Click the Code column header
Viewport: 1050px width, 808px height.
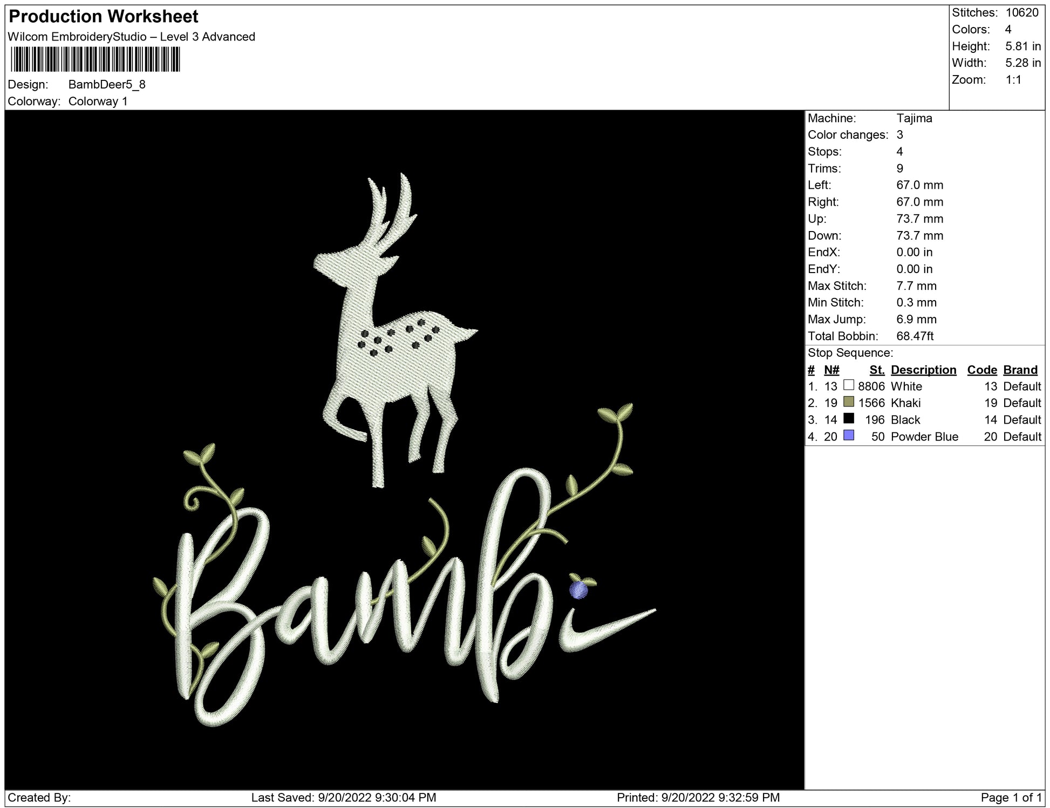(x=981, y=370)
